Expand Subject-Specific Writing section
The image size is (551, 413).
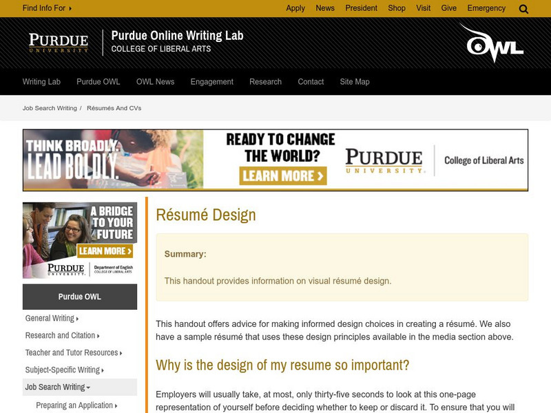coord(64,370)
